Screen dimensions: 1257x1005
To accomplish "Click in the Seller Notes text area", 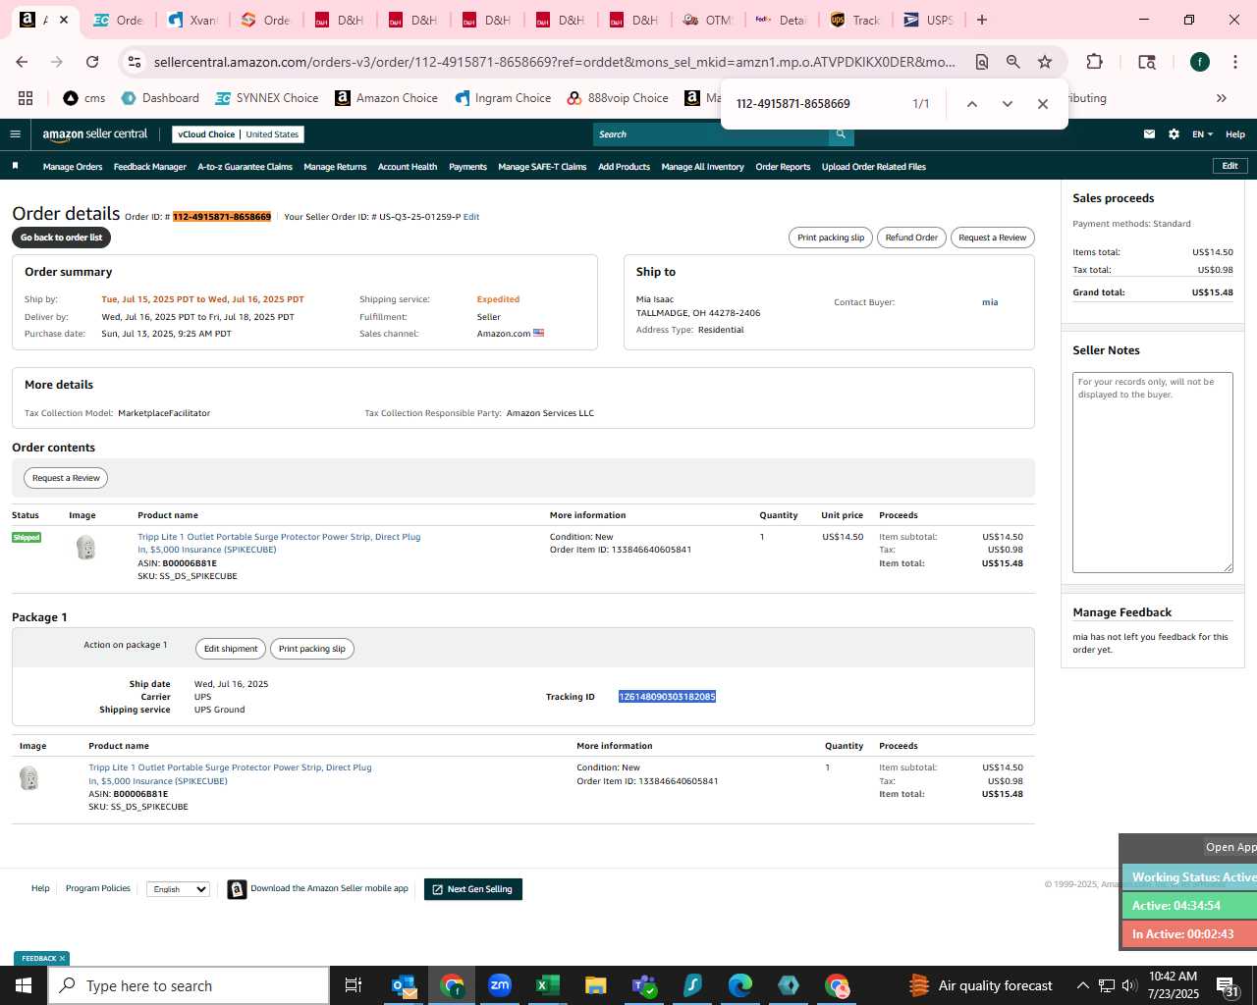I will coord(1153,472).
